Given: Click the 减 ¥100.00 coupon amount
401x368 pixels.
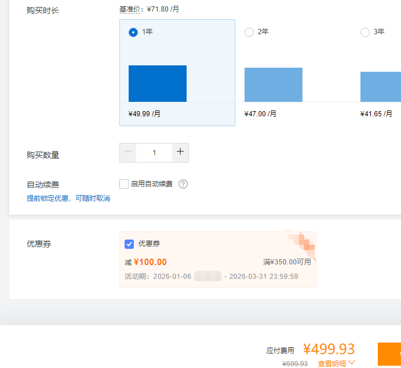Looking at the screenshot, I should (x=145, y=262).
